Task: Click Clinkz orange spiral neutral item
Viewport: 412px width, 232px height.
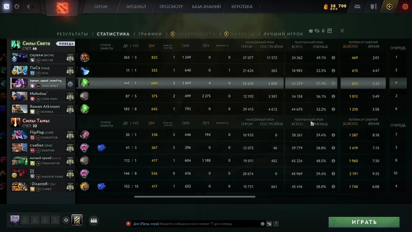Action: [x=85, y=186]
